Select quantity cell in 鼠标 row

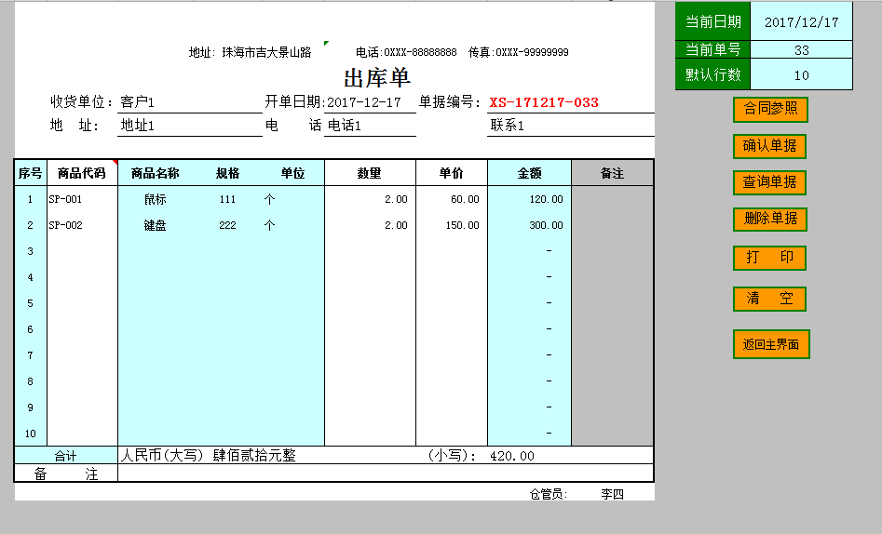(370, 199)
